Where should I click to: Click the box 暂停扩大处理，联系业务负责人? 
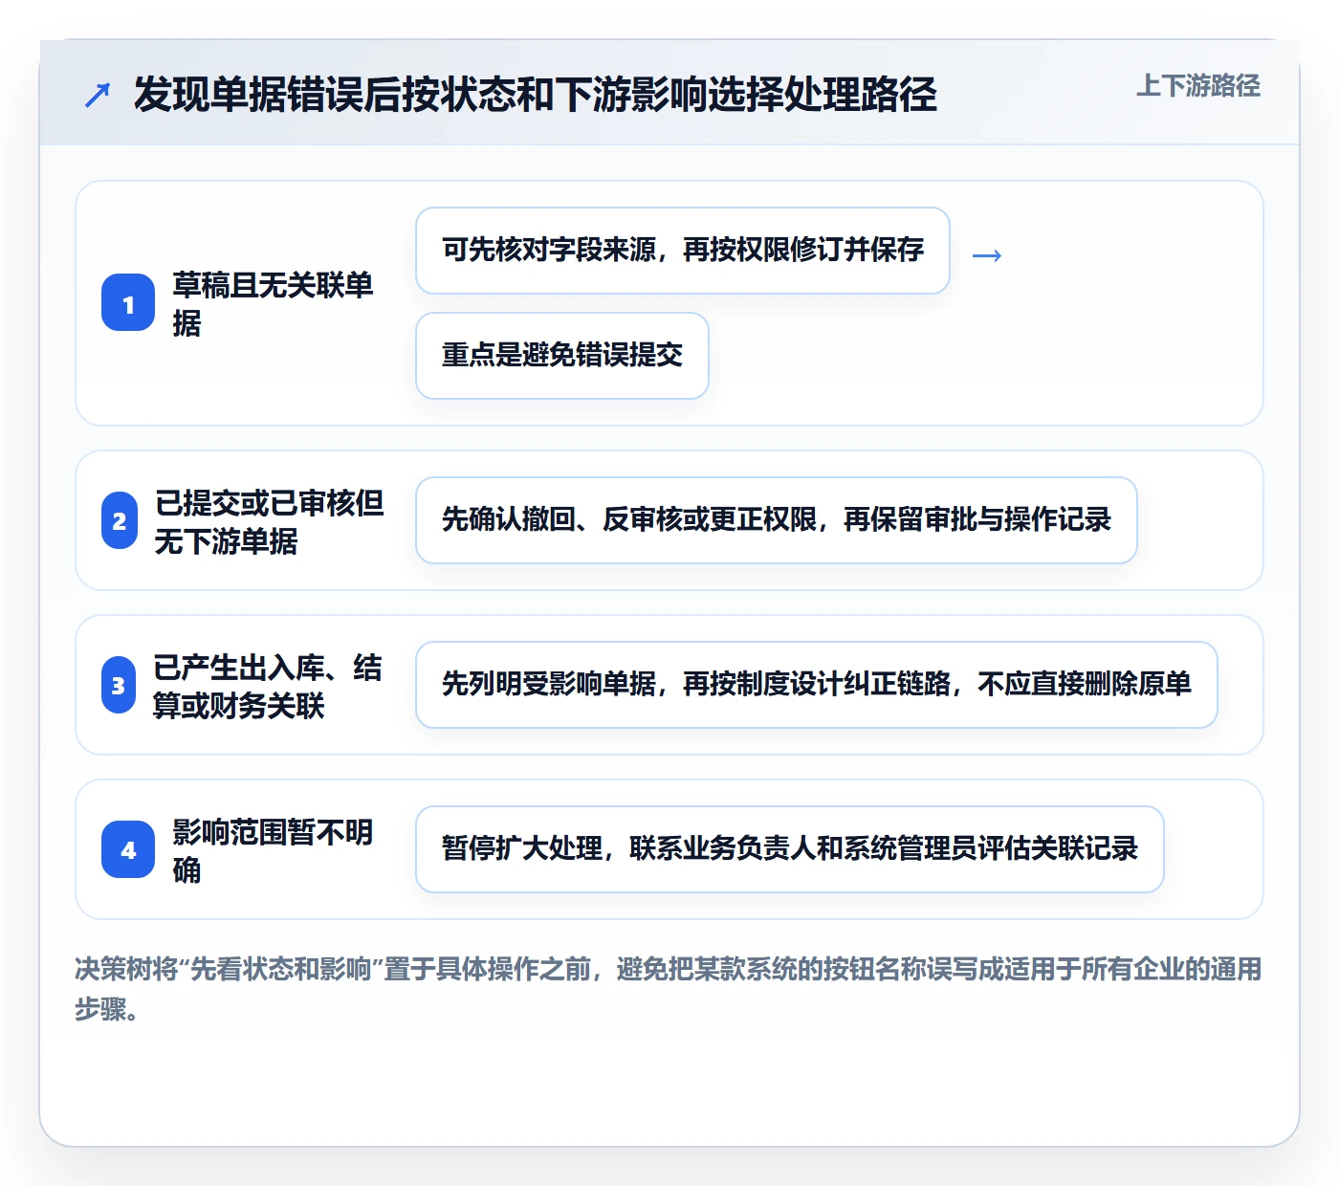coord(790,849)
